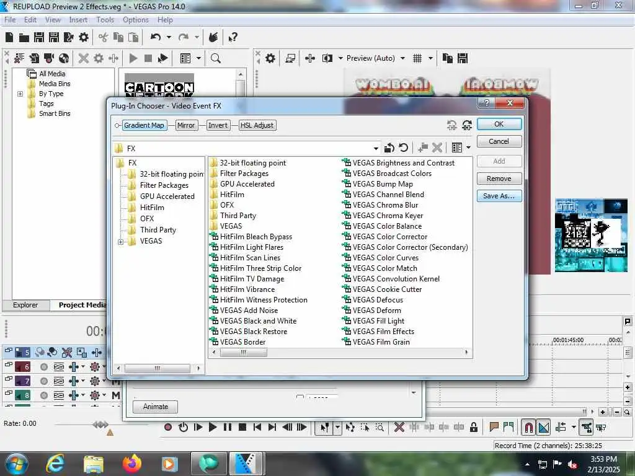Toggle mute circle on track 8
Viewport: 635px width, 476px height.
coord(44,395)
